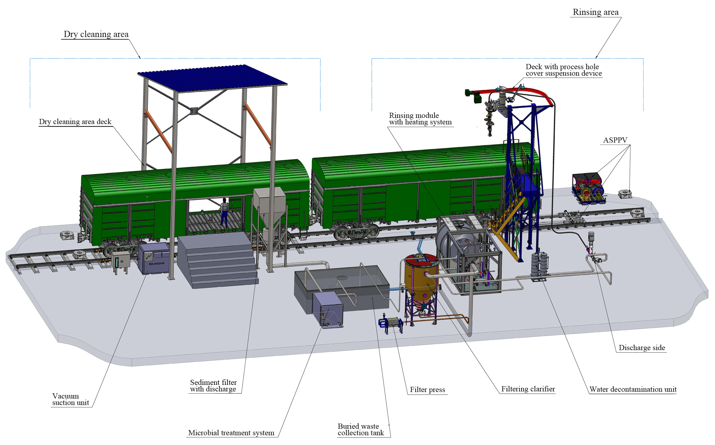This screenshot has width=715, height=445.
Task: Click "Buried waste collection tank" label
Action: (x=360, y=429)
